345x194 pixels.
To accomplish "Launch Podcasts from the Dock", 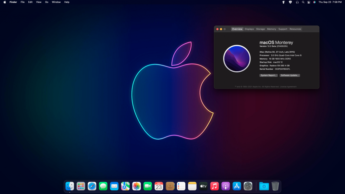I will [x=226, y=186].
